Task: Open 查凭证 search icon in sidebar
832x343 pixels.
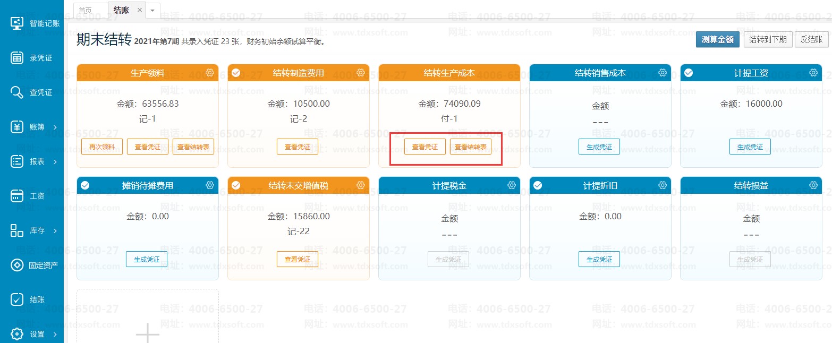Action: coord(17,92)
